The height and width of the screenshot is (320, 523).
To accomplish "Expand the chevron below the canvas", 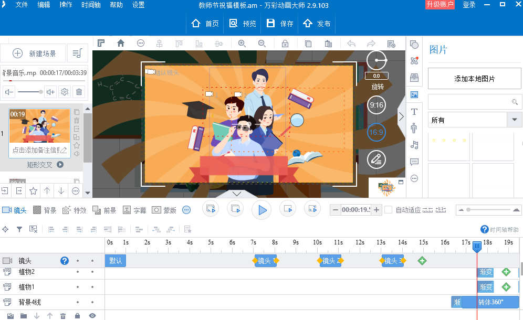I will pyautogui.click(x=237, y=194).
